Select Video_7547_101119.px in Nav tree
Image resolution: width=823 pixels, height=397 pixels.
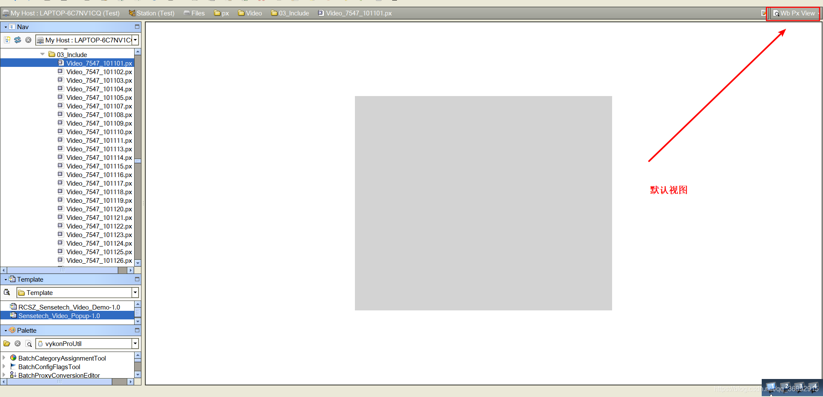point(99,200)
